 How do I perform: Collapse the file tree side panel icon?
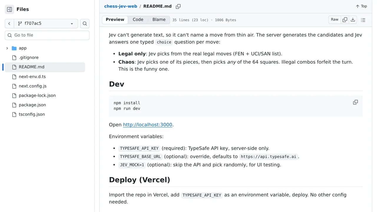[9, 9]
